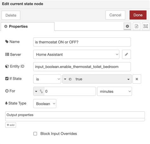Image resolution: width=150 pixels, height=144 pixels.
Task: Select the Properties tab
Action: [28, 26]
